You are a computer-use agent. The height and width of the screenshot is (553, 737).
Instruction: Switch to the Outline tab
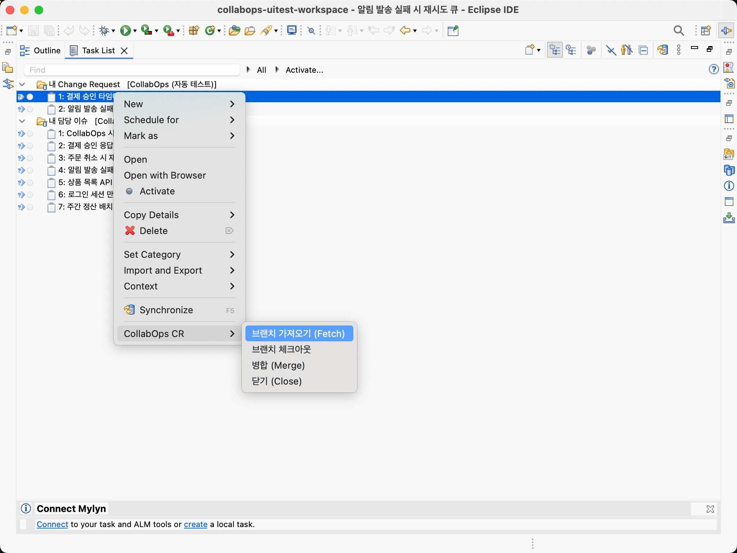(x=40, y=51)
